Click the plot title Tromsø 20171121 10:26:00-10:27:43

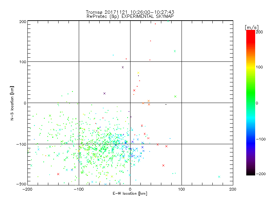coord(130,12)
